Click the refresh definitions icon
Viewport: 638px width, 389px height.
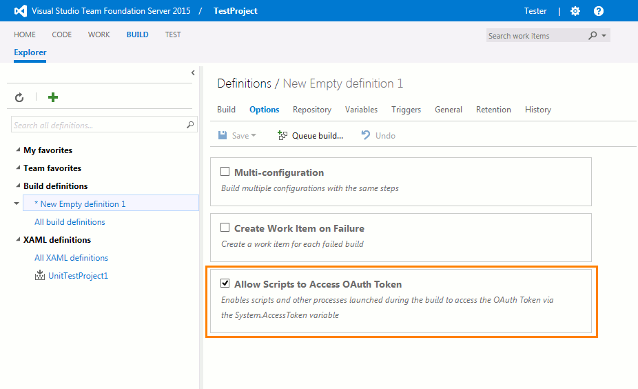pyautogui.click(x=19, y=98)
